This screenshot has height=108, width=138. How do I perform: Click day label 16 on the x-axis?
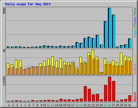69,105
